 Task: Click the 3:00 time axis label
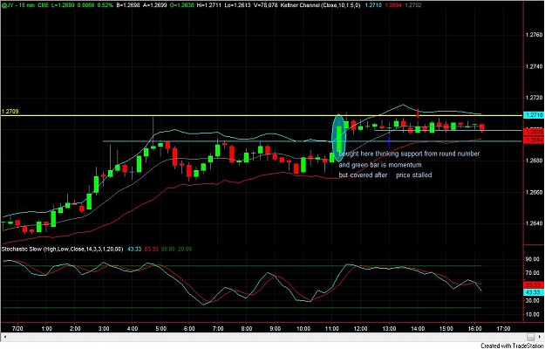pos(104,328)
